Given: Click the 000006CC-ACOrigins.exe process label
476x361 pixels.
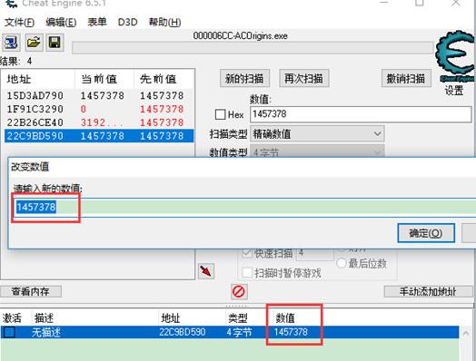Looking at the screenshot, I should click(x=240, y=35).
